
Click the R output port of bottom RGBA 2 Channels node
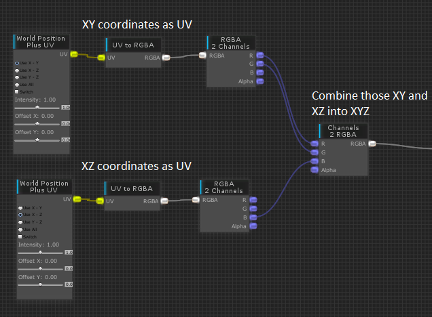coord(253,200)
